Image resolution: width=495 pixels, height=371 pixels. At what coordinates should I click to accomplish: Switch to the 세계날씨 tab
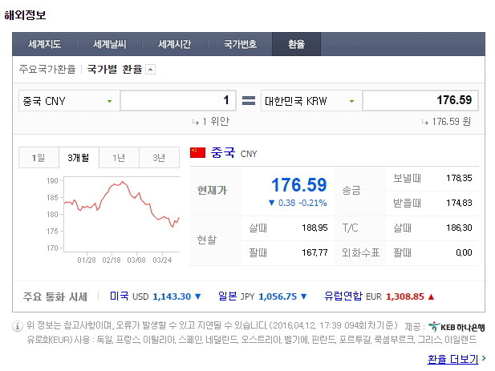[x=110, y=44]
